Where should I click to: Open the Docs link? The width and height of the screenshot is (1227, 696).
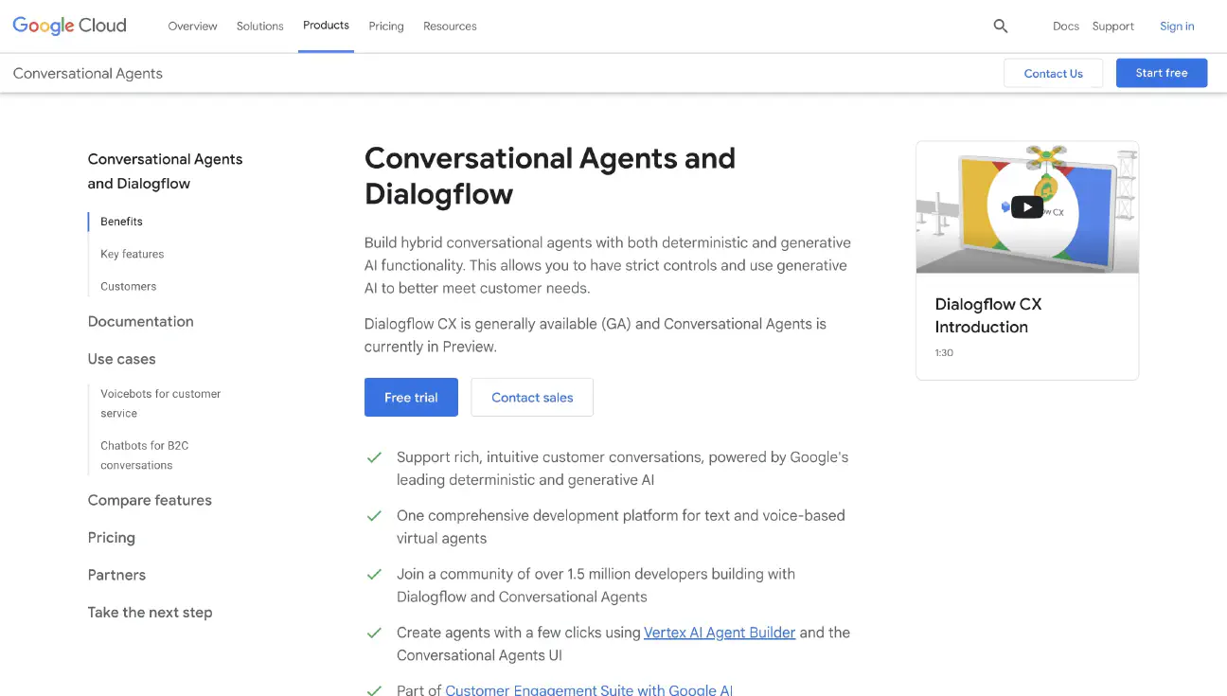pyautogui.click(x=1066, y=27)
